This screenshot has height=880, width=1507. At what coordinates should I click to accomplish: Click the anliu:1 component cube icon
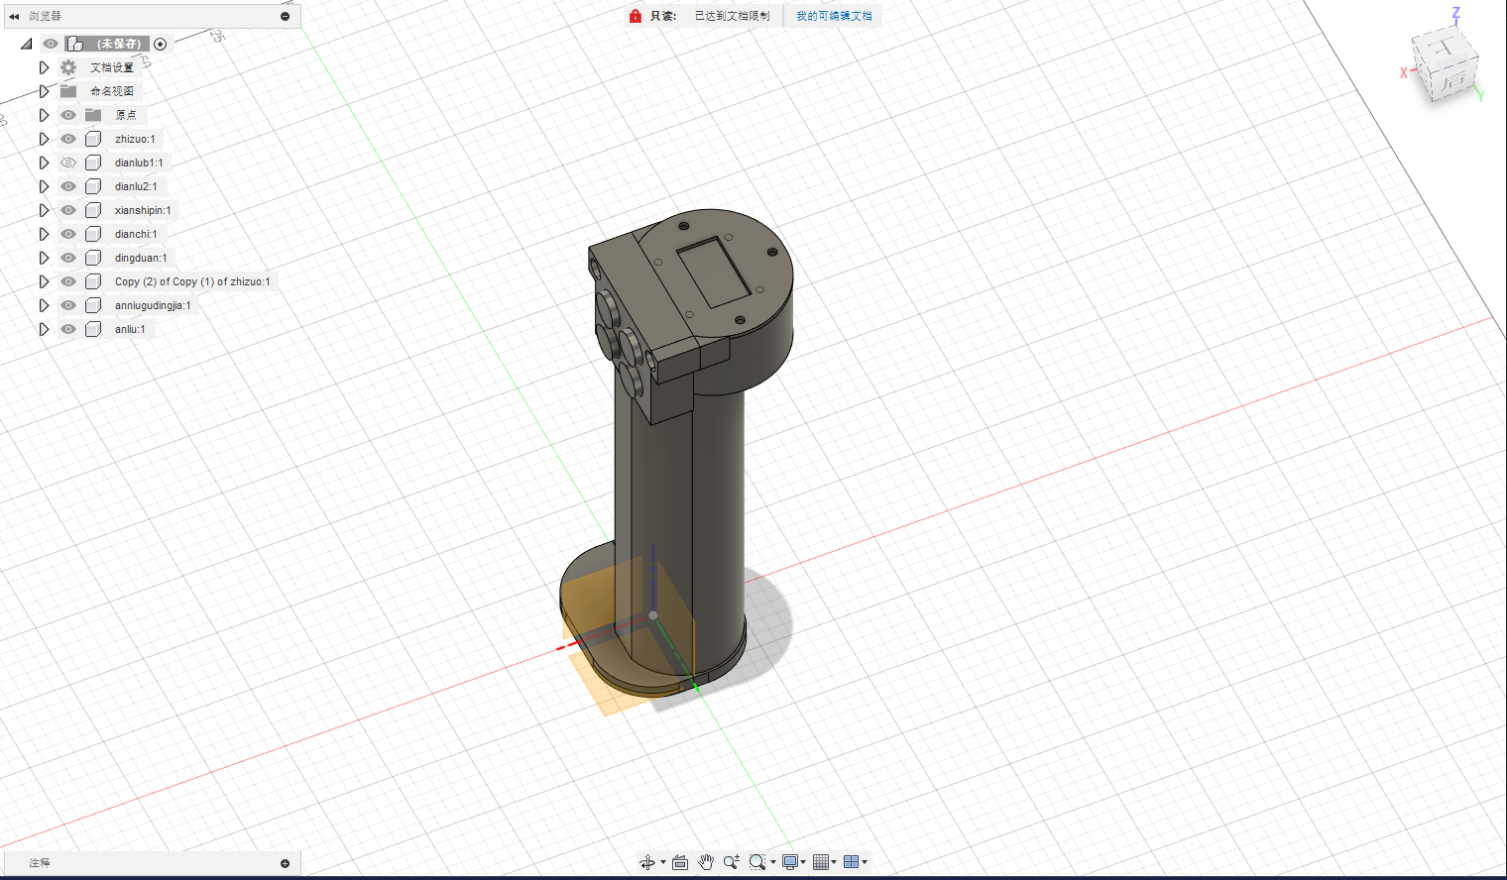(x=93, y=329)
